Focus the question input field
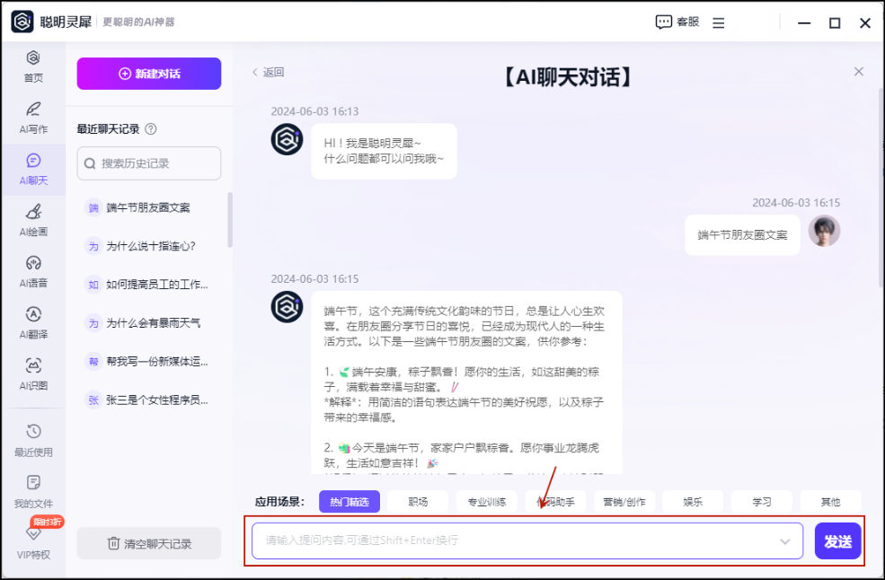Screen dimensions: 885x580 [527, 541]
